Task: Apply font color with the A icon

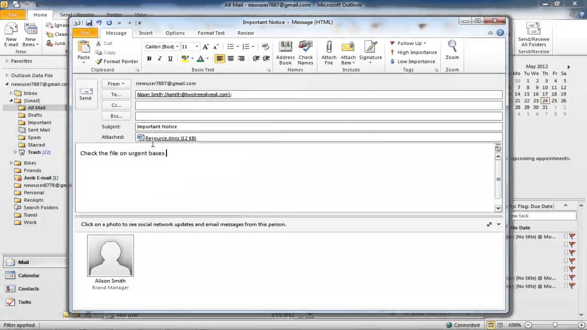Action: (200, 59)
